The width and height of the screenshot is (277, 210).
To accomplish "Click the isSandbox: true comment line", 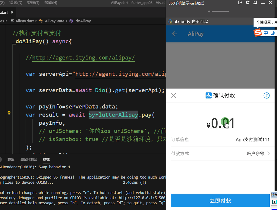I will [x=102, y=139].
